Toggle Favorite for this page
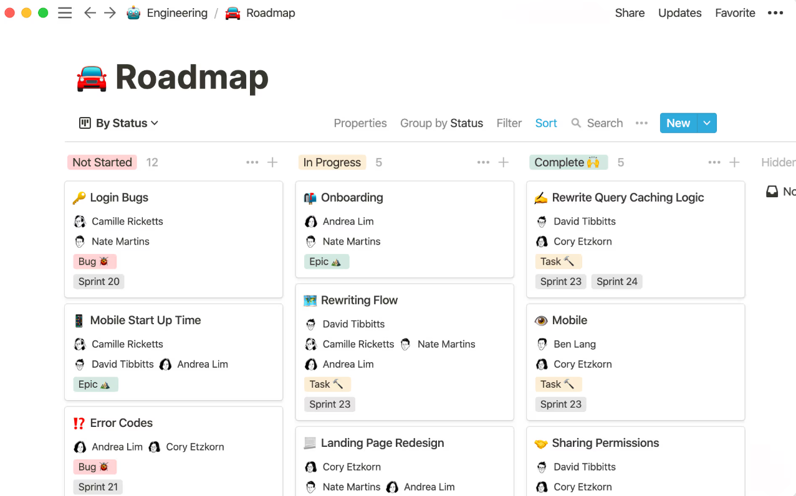Viewport: 796px width, 496px height. (x=735, y=13)
